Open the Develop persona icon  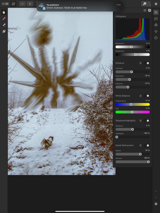coord(13,4)
